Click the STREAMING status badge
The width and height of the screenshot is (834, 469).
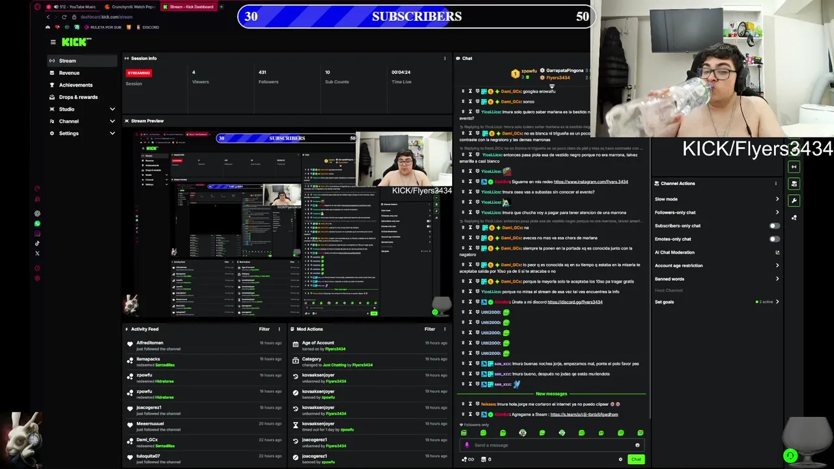(138, 73)
